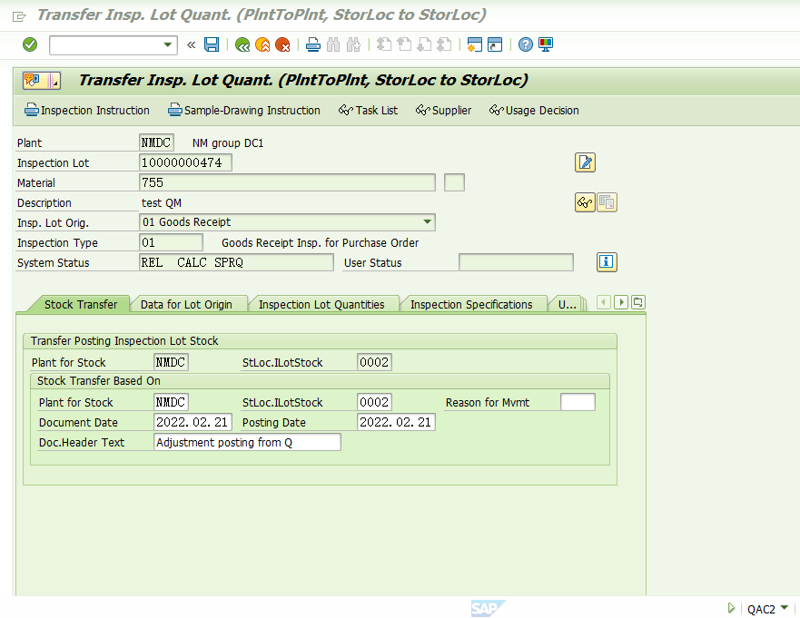The image size is (800, 618).
Task: Open the Help question mark icon
Action: point(526,44)
